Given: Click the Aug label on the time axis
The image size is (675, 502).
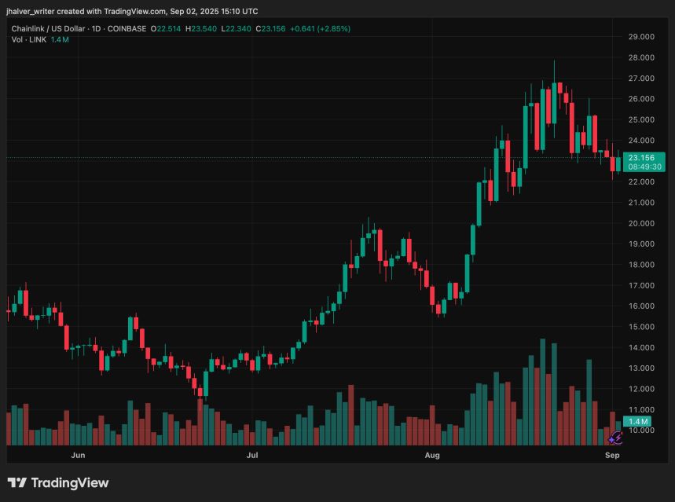Looking at the screenshot, I should tap(432, 455).
